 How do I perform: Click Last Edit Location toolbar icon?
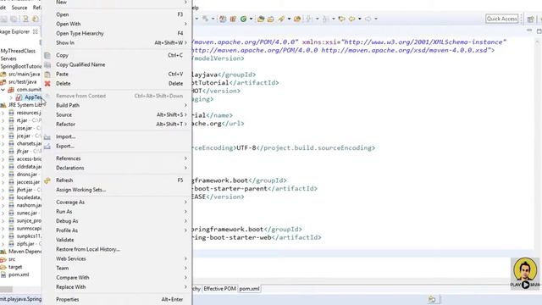341,19
